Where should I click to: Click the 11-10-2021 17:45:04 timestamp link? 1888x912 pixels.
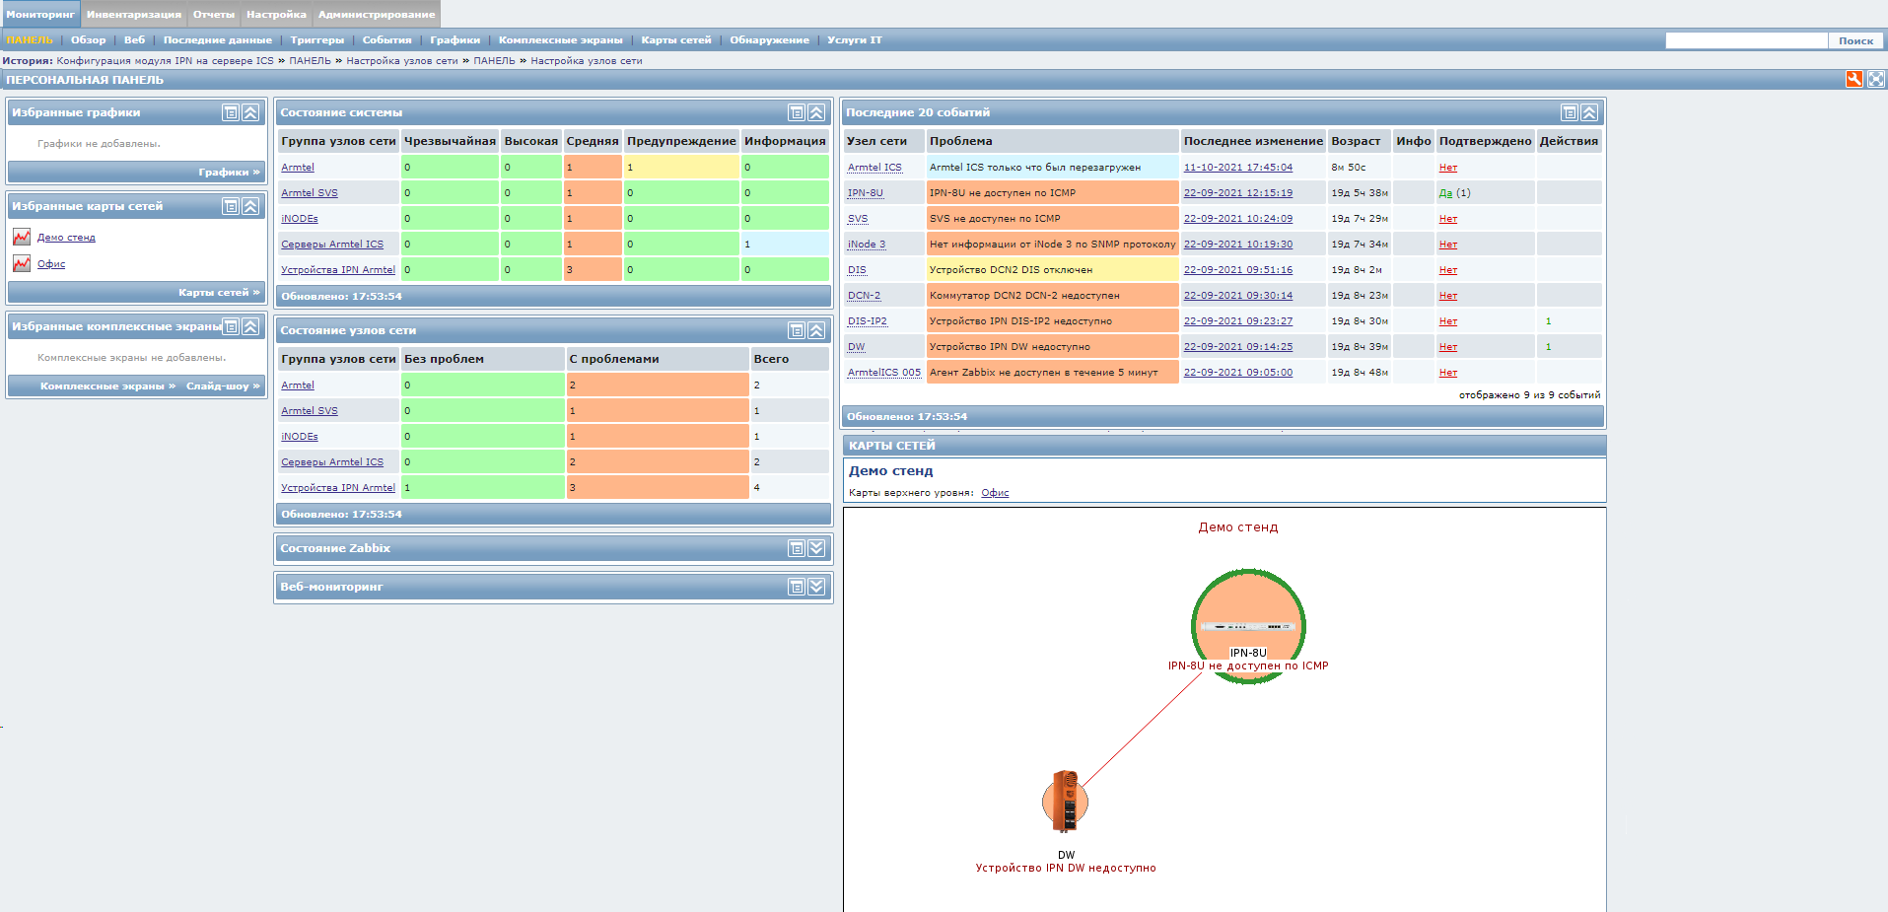click(x=1238, y=168)
